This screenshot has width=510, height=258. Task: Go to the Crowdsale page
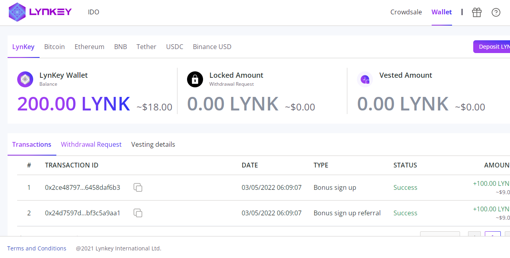pos(406,12)
